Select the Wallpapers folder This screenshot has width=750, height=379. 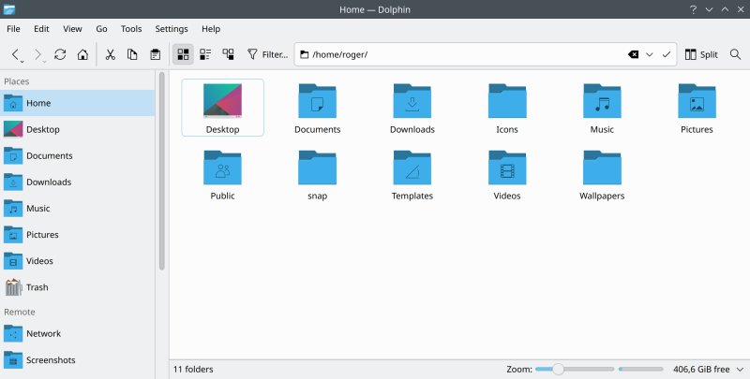[x=602, y=175]
